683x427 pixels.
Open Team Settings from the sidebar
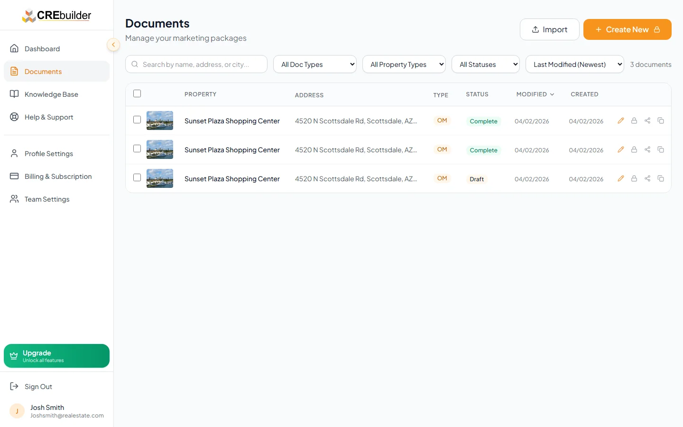tap(47, 199)
